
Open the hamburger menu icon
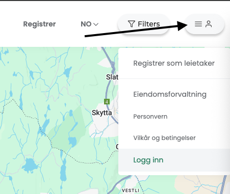coord(198,24)
